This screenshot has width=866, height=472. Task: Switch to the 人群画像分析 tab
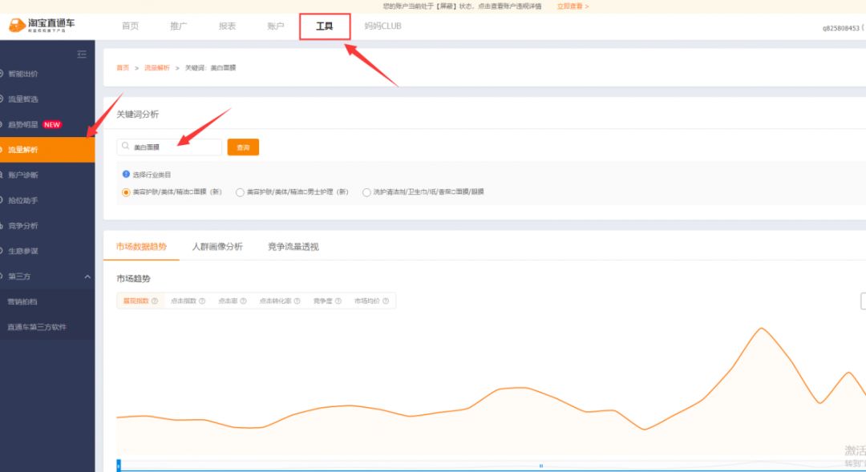[x=217, y=247]
